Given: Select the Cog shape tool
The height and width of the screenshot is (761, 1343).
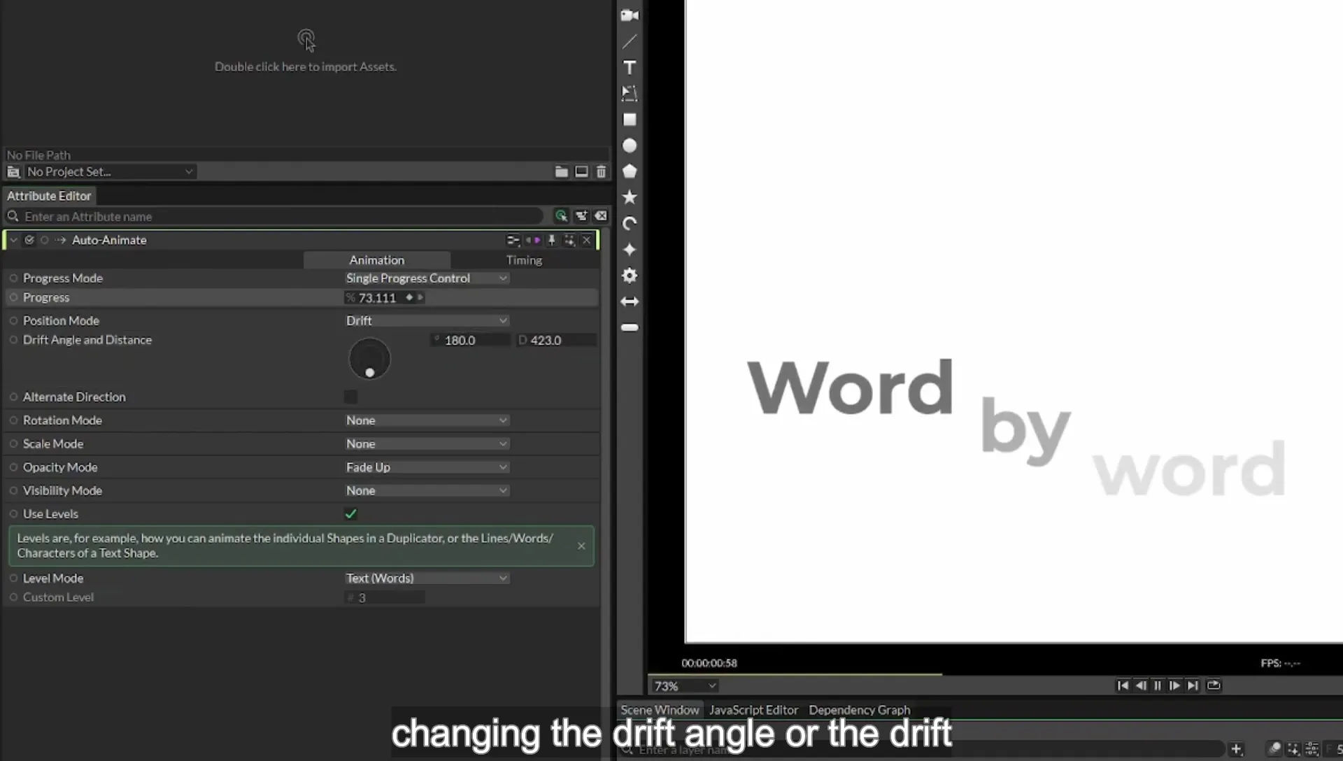Looking at the screenshot, I should [630, 276].
